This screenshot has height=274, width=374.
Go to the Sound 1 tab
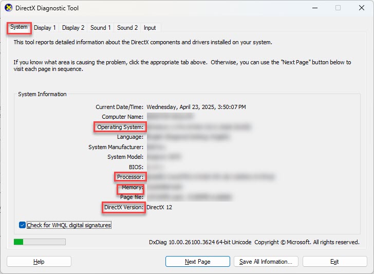[101, 28]
